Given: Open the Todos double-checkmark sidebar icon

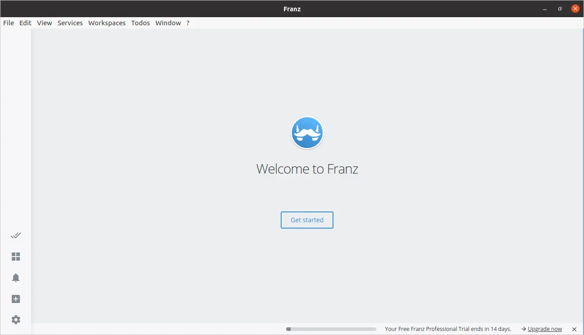Looking at the screenshot, I should pyautogui.click(x=16, y=235).
